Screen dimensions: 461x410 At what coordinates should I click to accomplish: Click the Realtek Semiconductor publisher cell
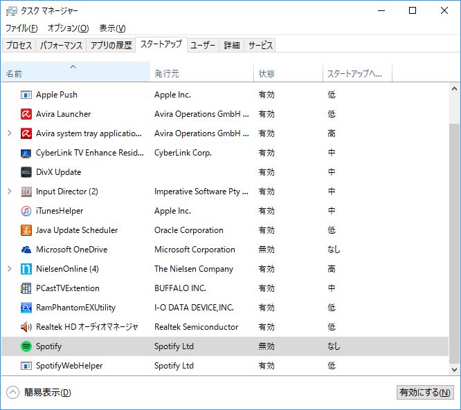point(197,328)
